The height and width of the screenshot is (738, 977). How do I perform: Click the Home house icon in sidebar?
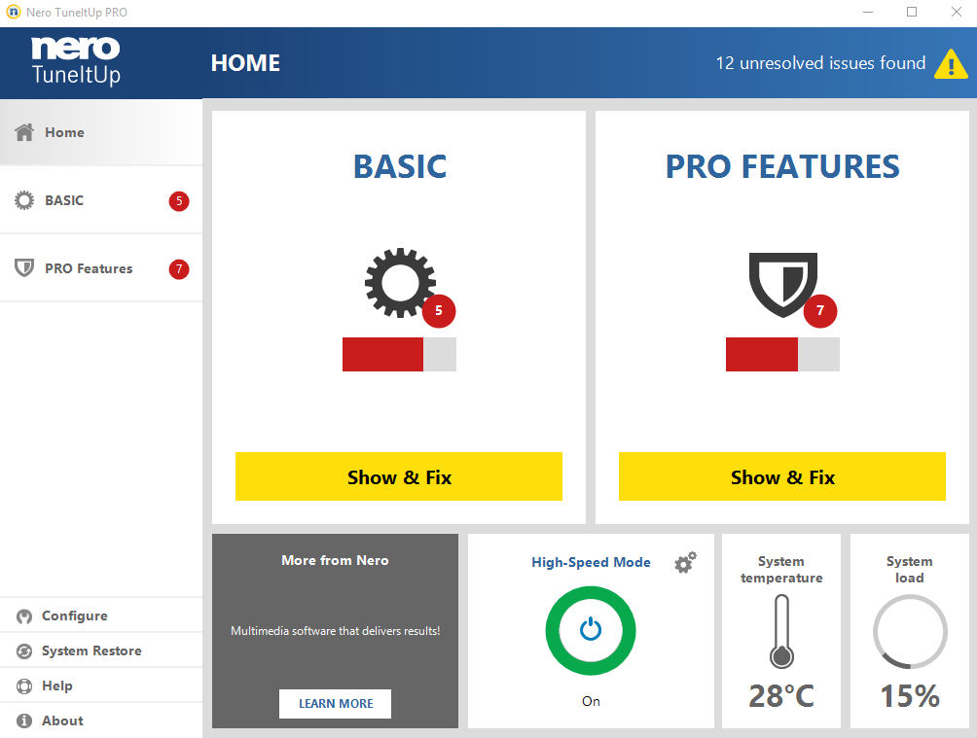coord(24,132)
